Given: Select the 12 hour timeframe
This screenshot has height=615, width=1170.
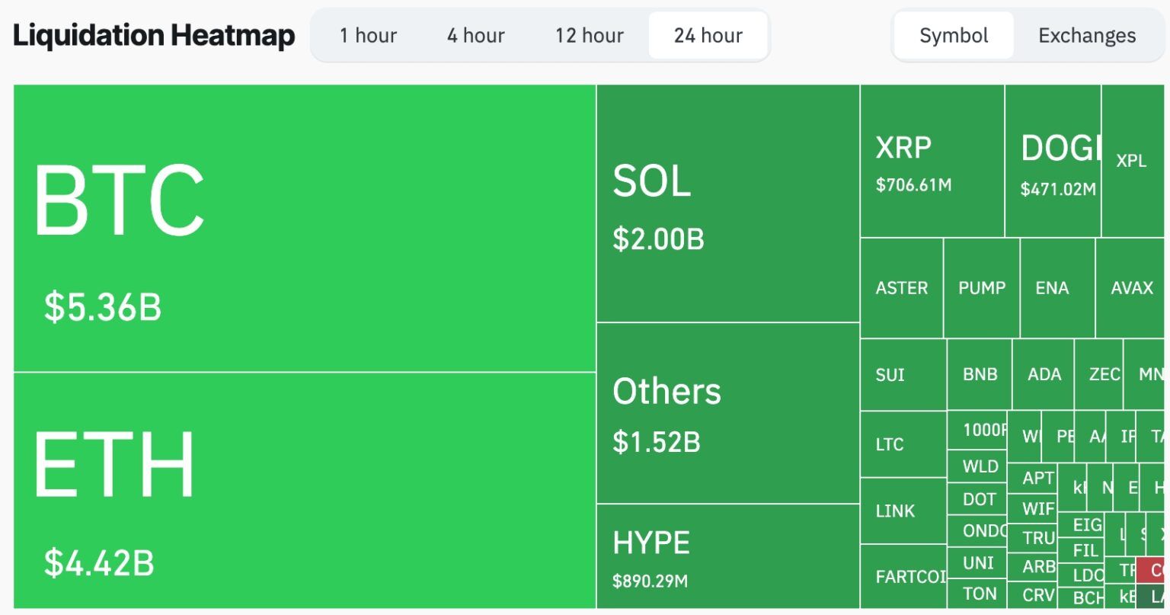Looking at the screenshot, I should pyautogui.click(x=587, y=35).
